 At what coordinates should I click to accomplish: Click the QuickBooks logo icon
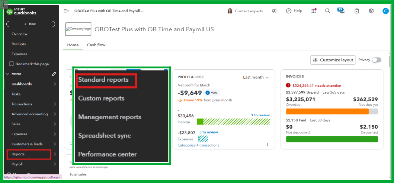tap(10, 12)
